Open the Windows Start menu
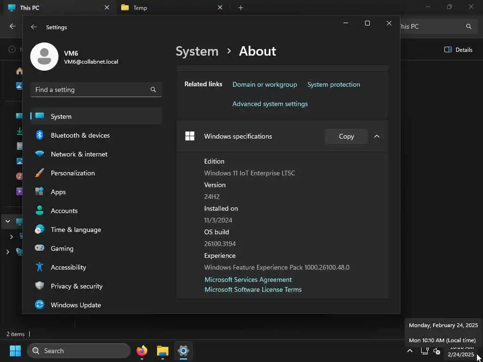The image size is (483, 362). click(x=15, y=351)
